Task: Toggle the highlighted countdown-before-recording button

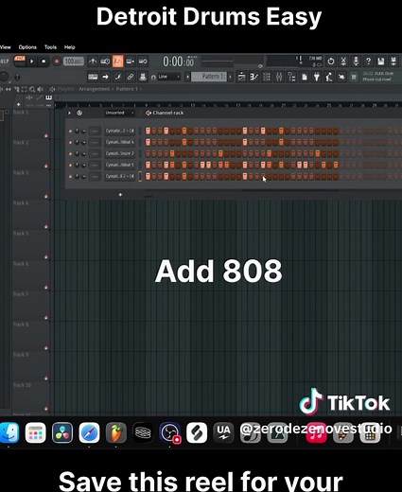Action: [x=117, y=61]
